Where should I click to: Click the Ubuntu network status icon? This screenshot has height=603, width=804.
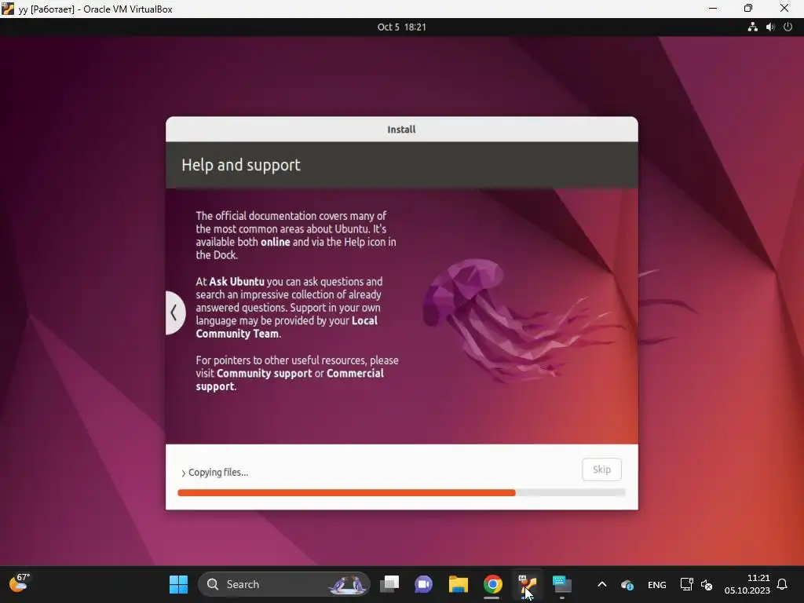[752, 27]
